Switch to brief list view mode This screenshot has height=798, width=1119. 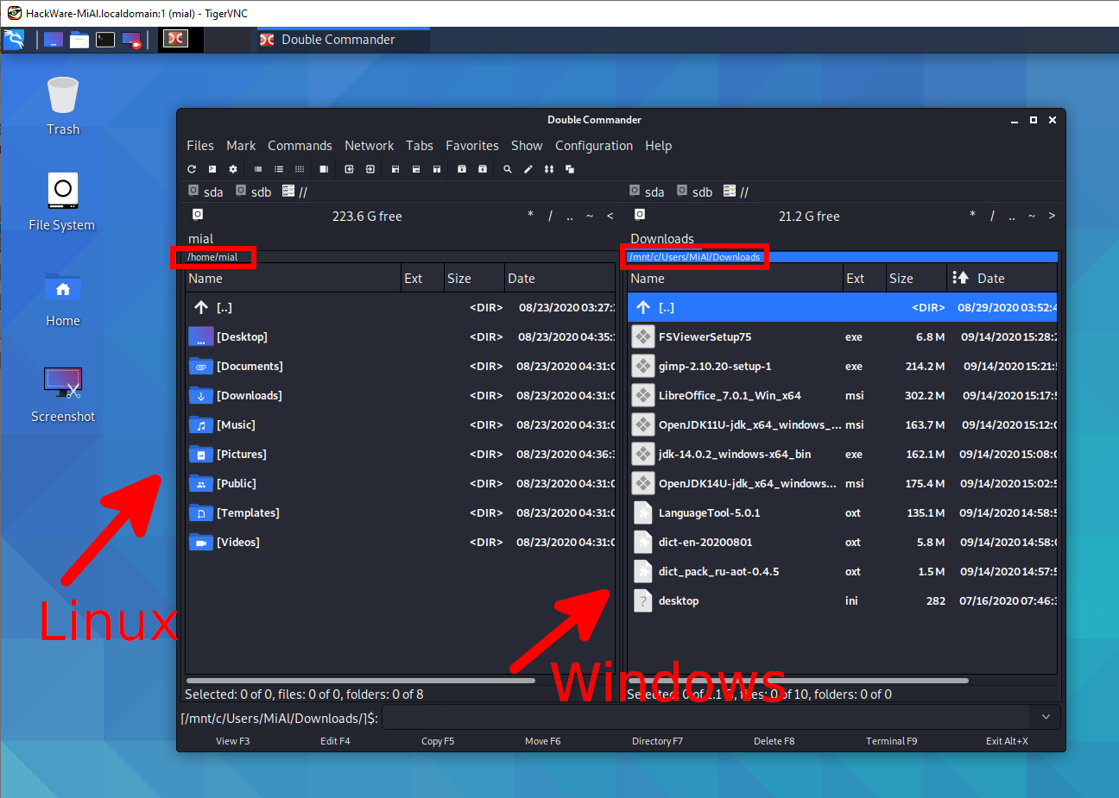[x=258, y=169]
